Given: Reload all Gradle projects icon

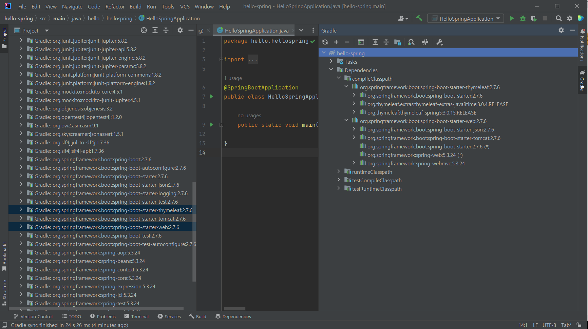Looking at the screenshot, I should point(325,42).
